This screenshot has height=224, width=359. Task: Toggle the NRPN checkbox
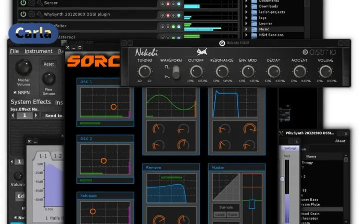click(x=15, y=93)
